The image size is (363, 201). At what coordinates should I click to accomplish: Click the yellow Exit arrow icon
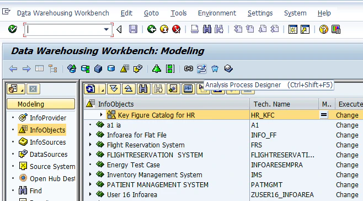(x=164, y=29)
